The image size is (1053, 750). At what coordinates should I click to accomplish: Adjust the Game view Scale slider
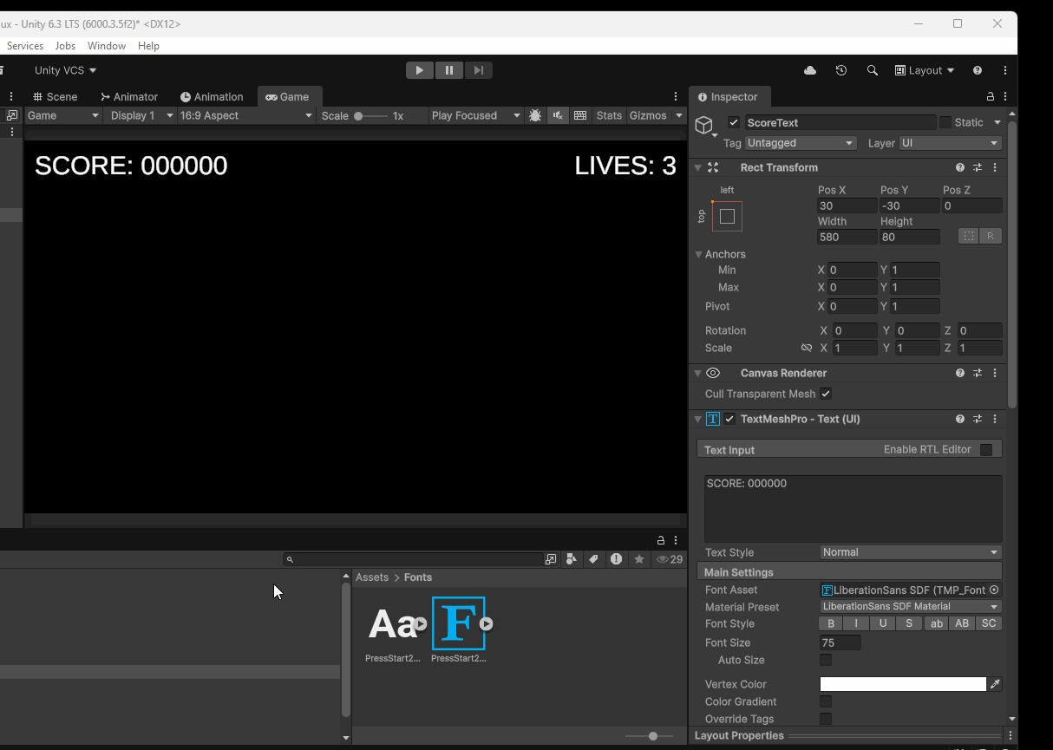(x=370, y=115)
